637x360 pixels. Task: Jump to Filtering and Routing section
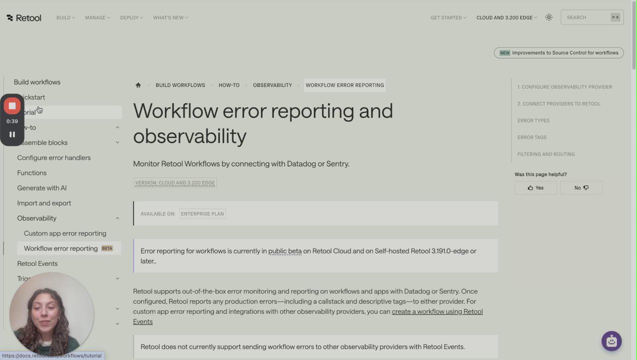(x=546, y=154)
